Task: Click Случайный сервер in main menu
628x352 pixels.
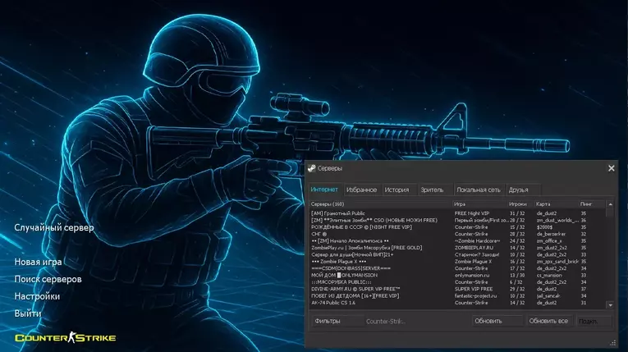Action: coord(54,227)
